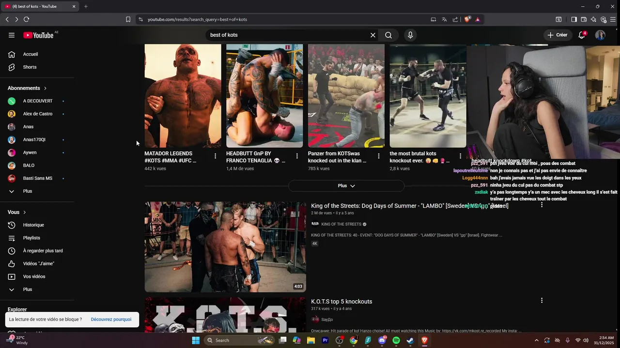Viewport: 620px width, 348px height.
Task: Open the account avatar menu
Action: [600, 35]
